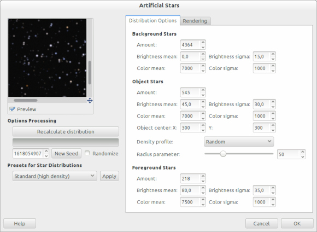This screenshot has width=317, height=232.
Task: Open the Density profile Random dropdown
Action: (x=239, y=142)
